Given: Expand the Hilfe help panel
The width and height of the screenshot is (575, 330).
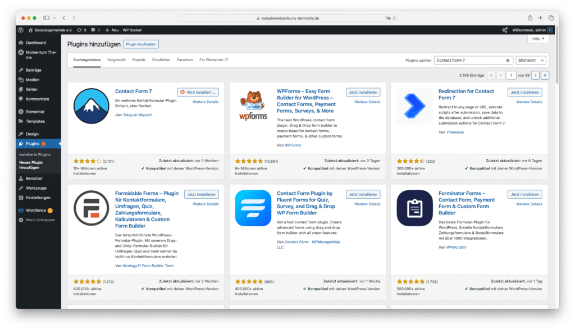Looking at the screenshot, I should coord(538,39).
